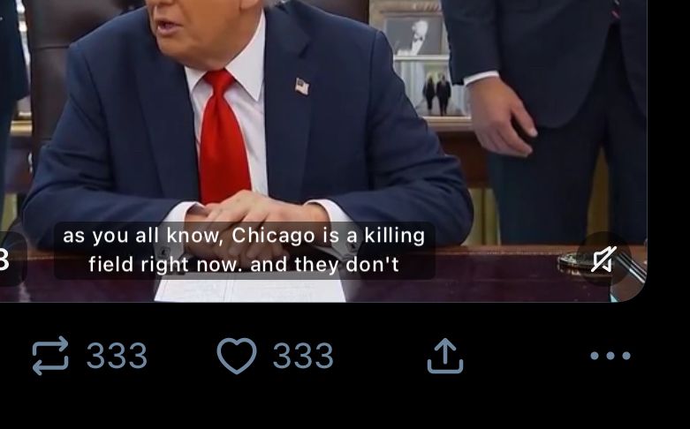Repost using the retweet arrows icon
Screen dimensions: 690x429
(x=50, y=356)
